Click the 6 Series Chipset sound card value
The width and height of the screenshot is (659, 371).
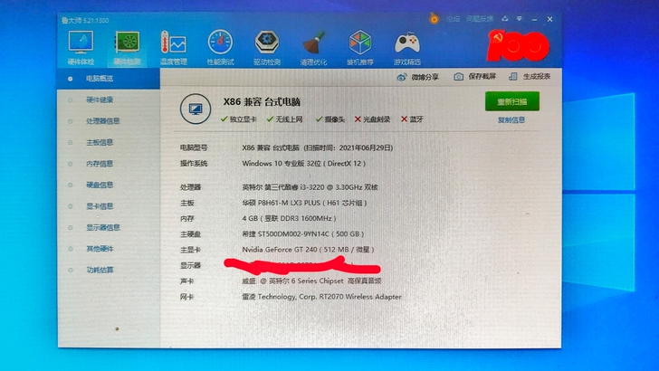click(311, 281)
